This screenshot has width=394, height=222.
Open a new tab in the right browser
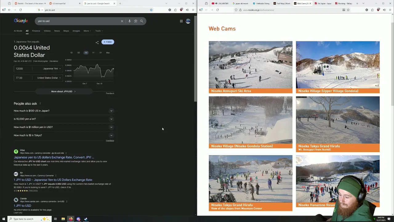(x=357, y=3)
